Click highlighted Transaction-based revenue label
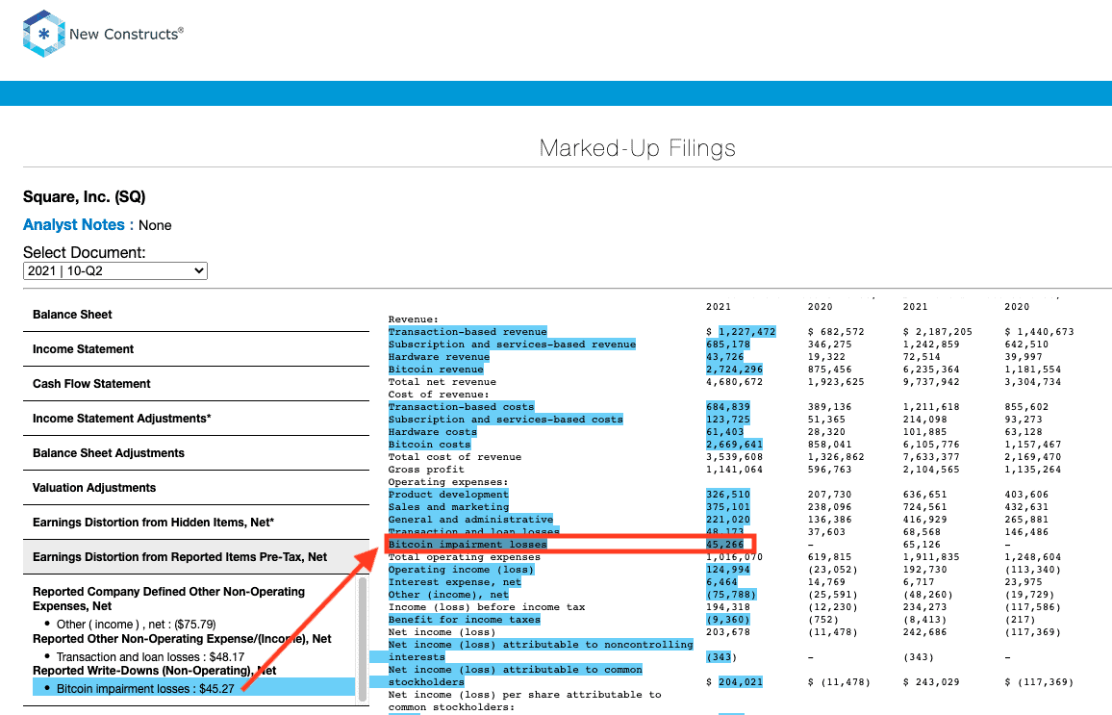This screenshot has height=715, width=1112. click(x=468, y=332)
